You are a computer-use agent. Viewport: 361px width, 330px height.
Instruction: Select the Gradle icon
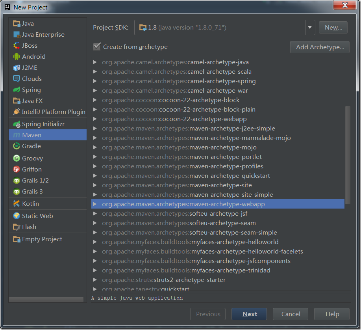coord(17,146)
